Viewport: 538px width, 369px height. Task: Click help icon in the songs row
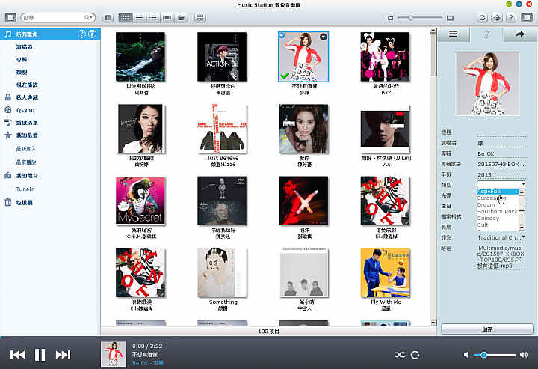click(x=81, y=34)
